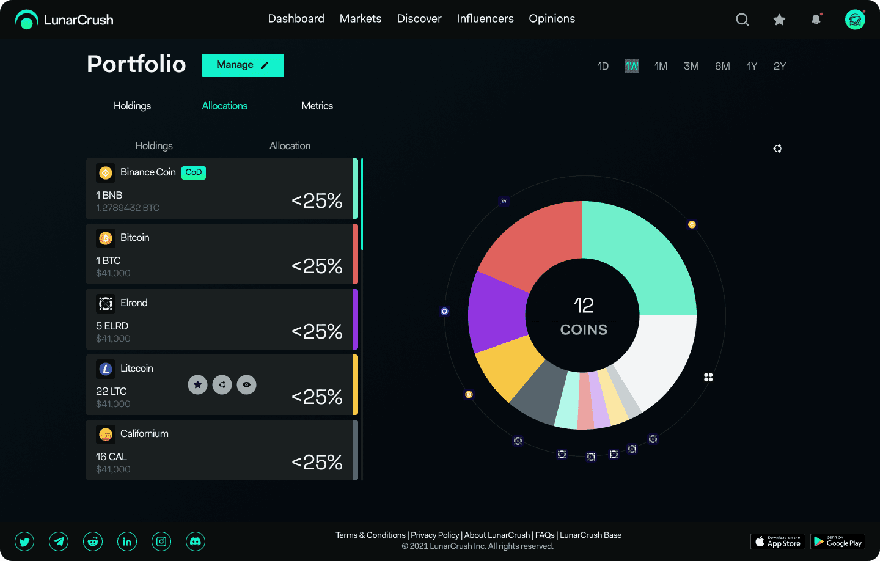The width and height of the screenshot is (880, 561).
Task: Click Elrond <25% allocation value
Action: pyautogui.click(x=317, y=331)
